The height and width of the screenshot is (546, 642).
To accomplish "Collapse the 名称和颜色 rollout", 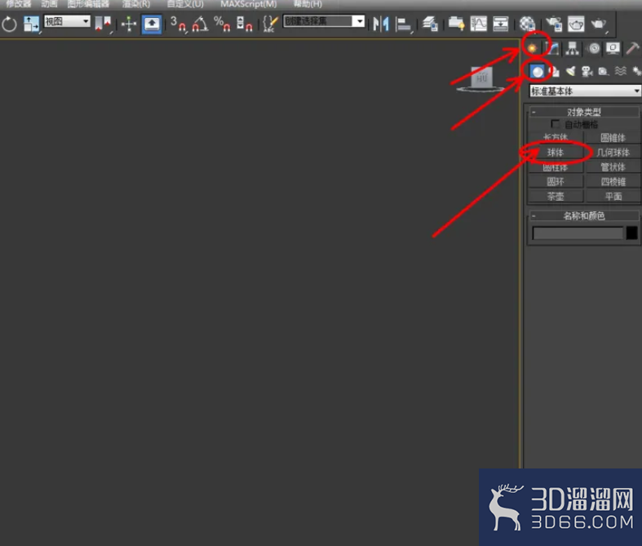I will (584, 215).
